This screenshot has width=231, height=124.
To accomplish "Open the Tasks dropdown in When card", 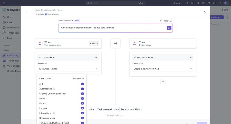I will click(94, 43).
